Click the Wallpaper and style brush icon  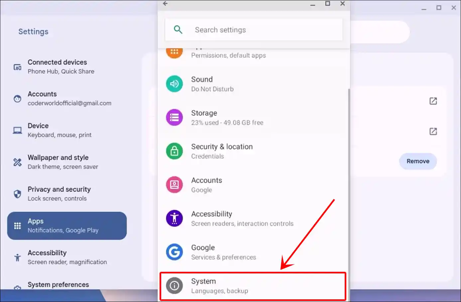[x=17, y=162]
